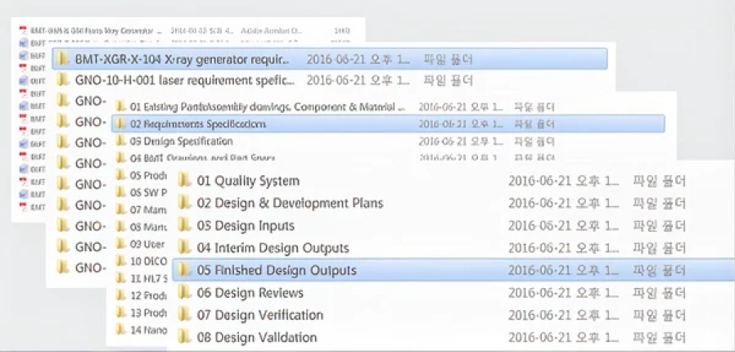The height and width of the screenshot is (352, 735).
Task: Click folder icon of 01 Existing Parts row
Action: point(121,107)
